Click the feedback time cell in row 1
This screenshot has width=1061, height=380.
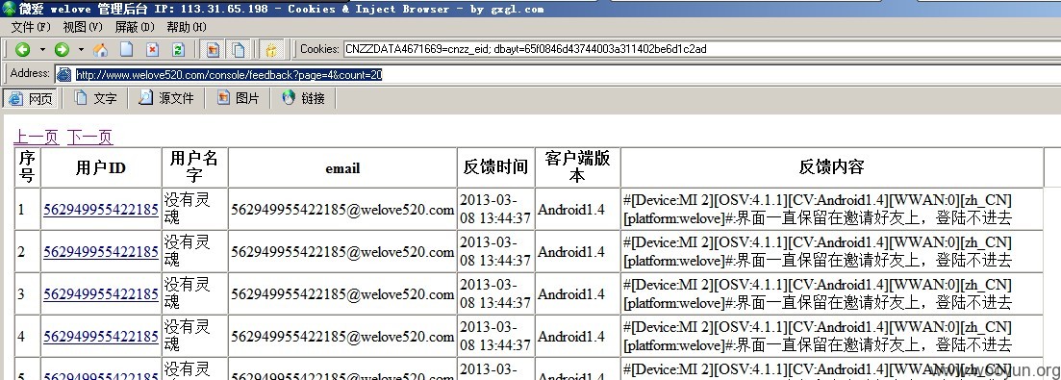495,210
